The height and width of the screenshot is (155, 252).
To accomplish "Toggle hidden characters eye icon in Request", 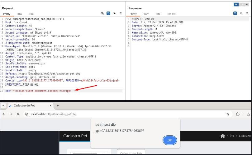I will [102, 13].
